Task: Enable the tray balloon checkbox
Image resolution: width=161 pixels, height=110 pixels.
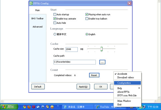Action: (87, 19)
